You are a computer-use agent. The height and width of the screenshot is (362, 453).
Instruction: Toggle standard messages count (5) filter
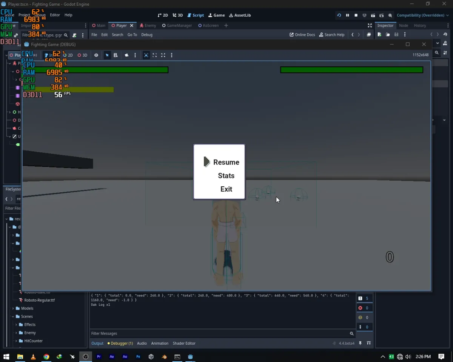[365, 298]
